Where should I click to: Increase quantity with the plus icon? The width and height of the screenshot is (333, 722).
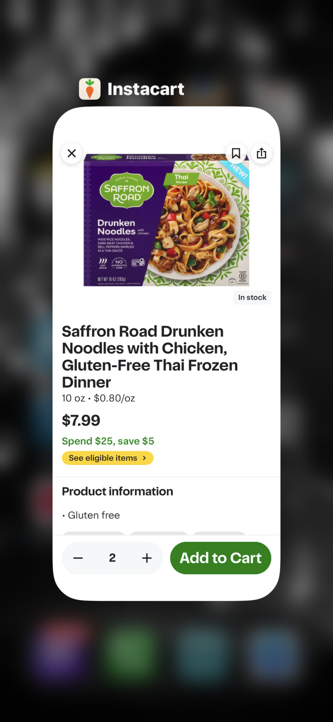[x=147, y=558]
